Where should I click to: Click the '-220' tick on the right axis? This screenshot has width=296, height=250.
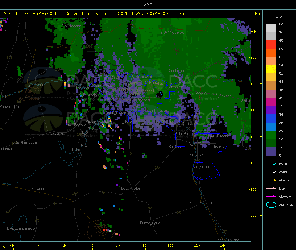coord(253,216)
